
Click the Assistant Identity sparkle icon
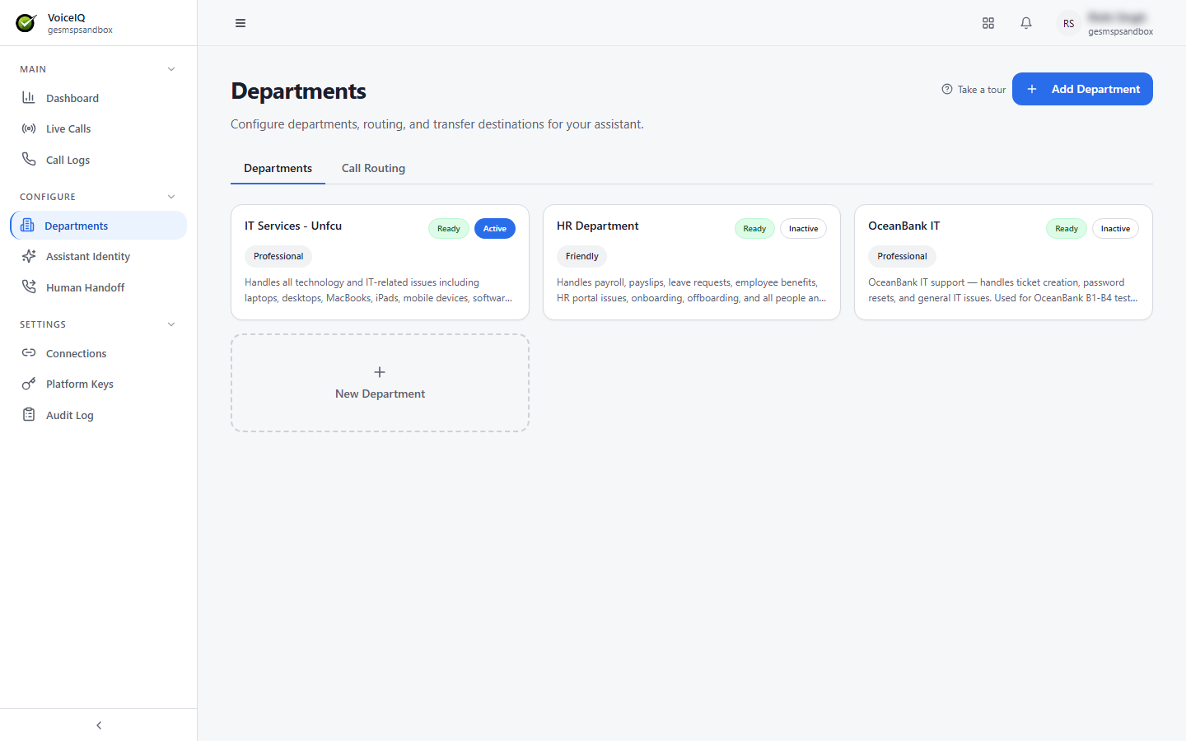[29, 256]
